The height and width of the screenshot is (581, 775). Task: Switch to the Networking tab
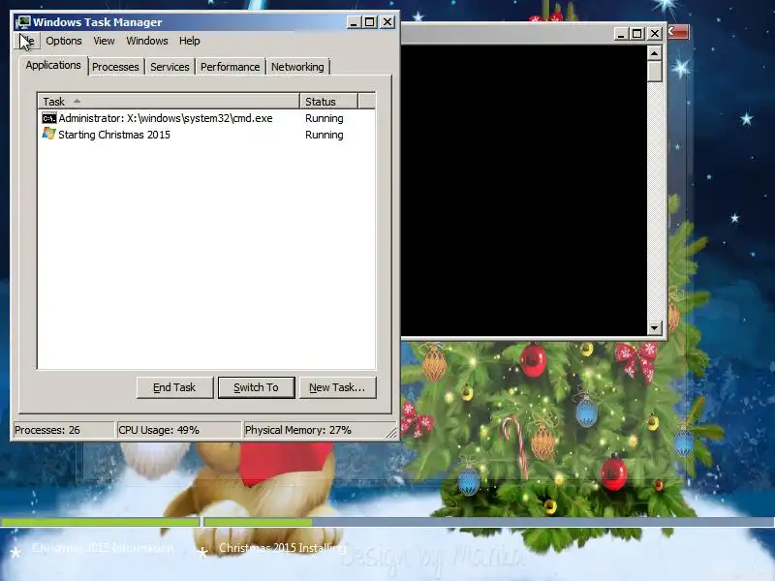[297, 67]
